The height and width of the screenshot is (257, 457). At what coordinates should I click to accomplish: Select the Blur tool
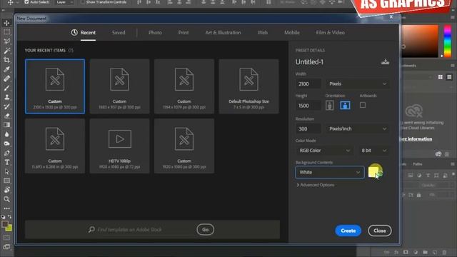click(6, 134)
